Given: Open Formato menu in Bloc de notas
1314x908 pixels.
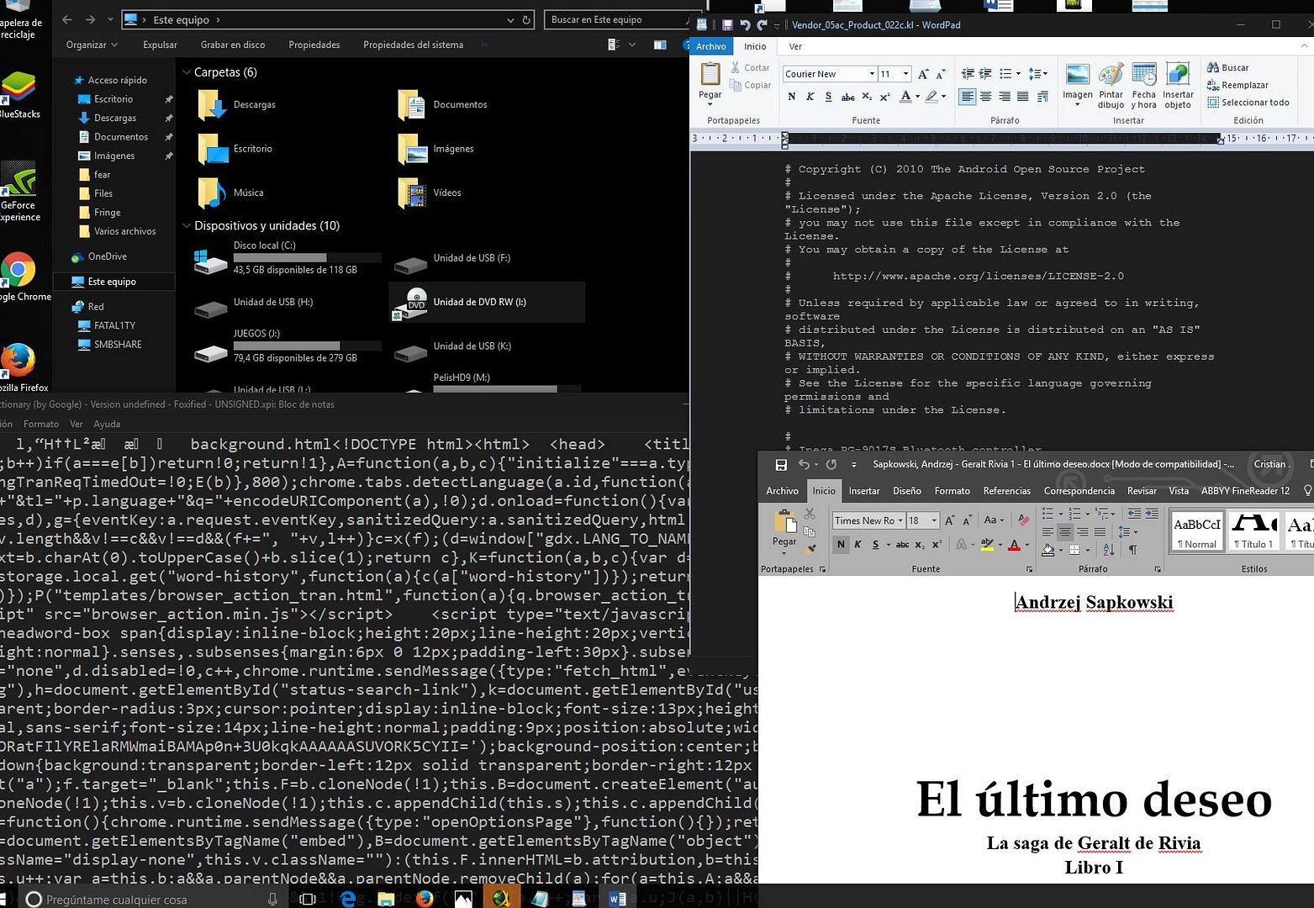Looking at the screenshot, I should (41, 424).
